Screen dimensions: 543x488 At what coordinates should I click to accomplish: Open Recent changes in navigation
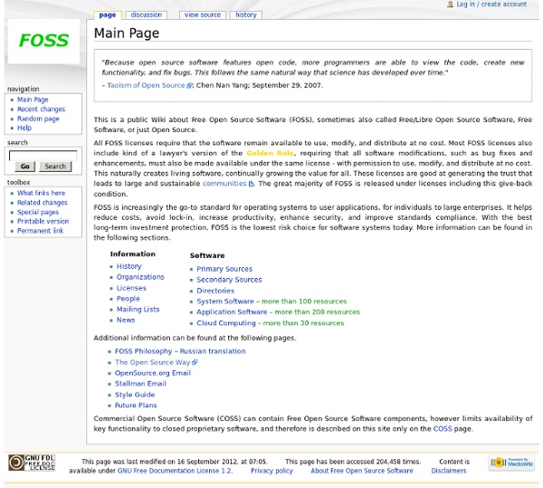coord(42,110)
